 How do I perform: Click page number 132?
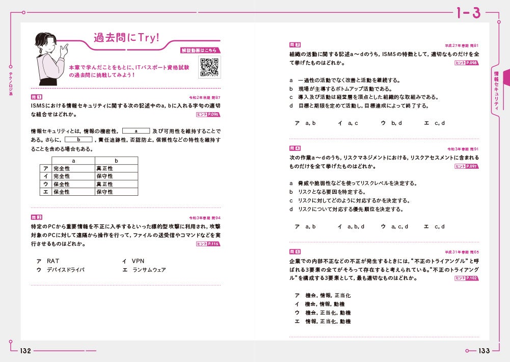tap(25, 351)
